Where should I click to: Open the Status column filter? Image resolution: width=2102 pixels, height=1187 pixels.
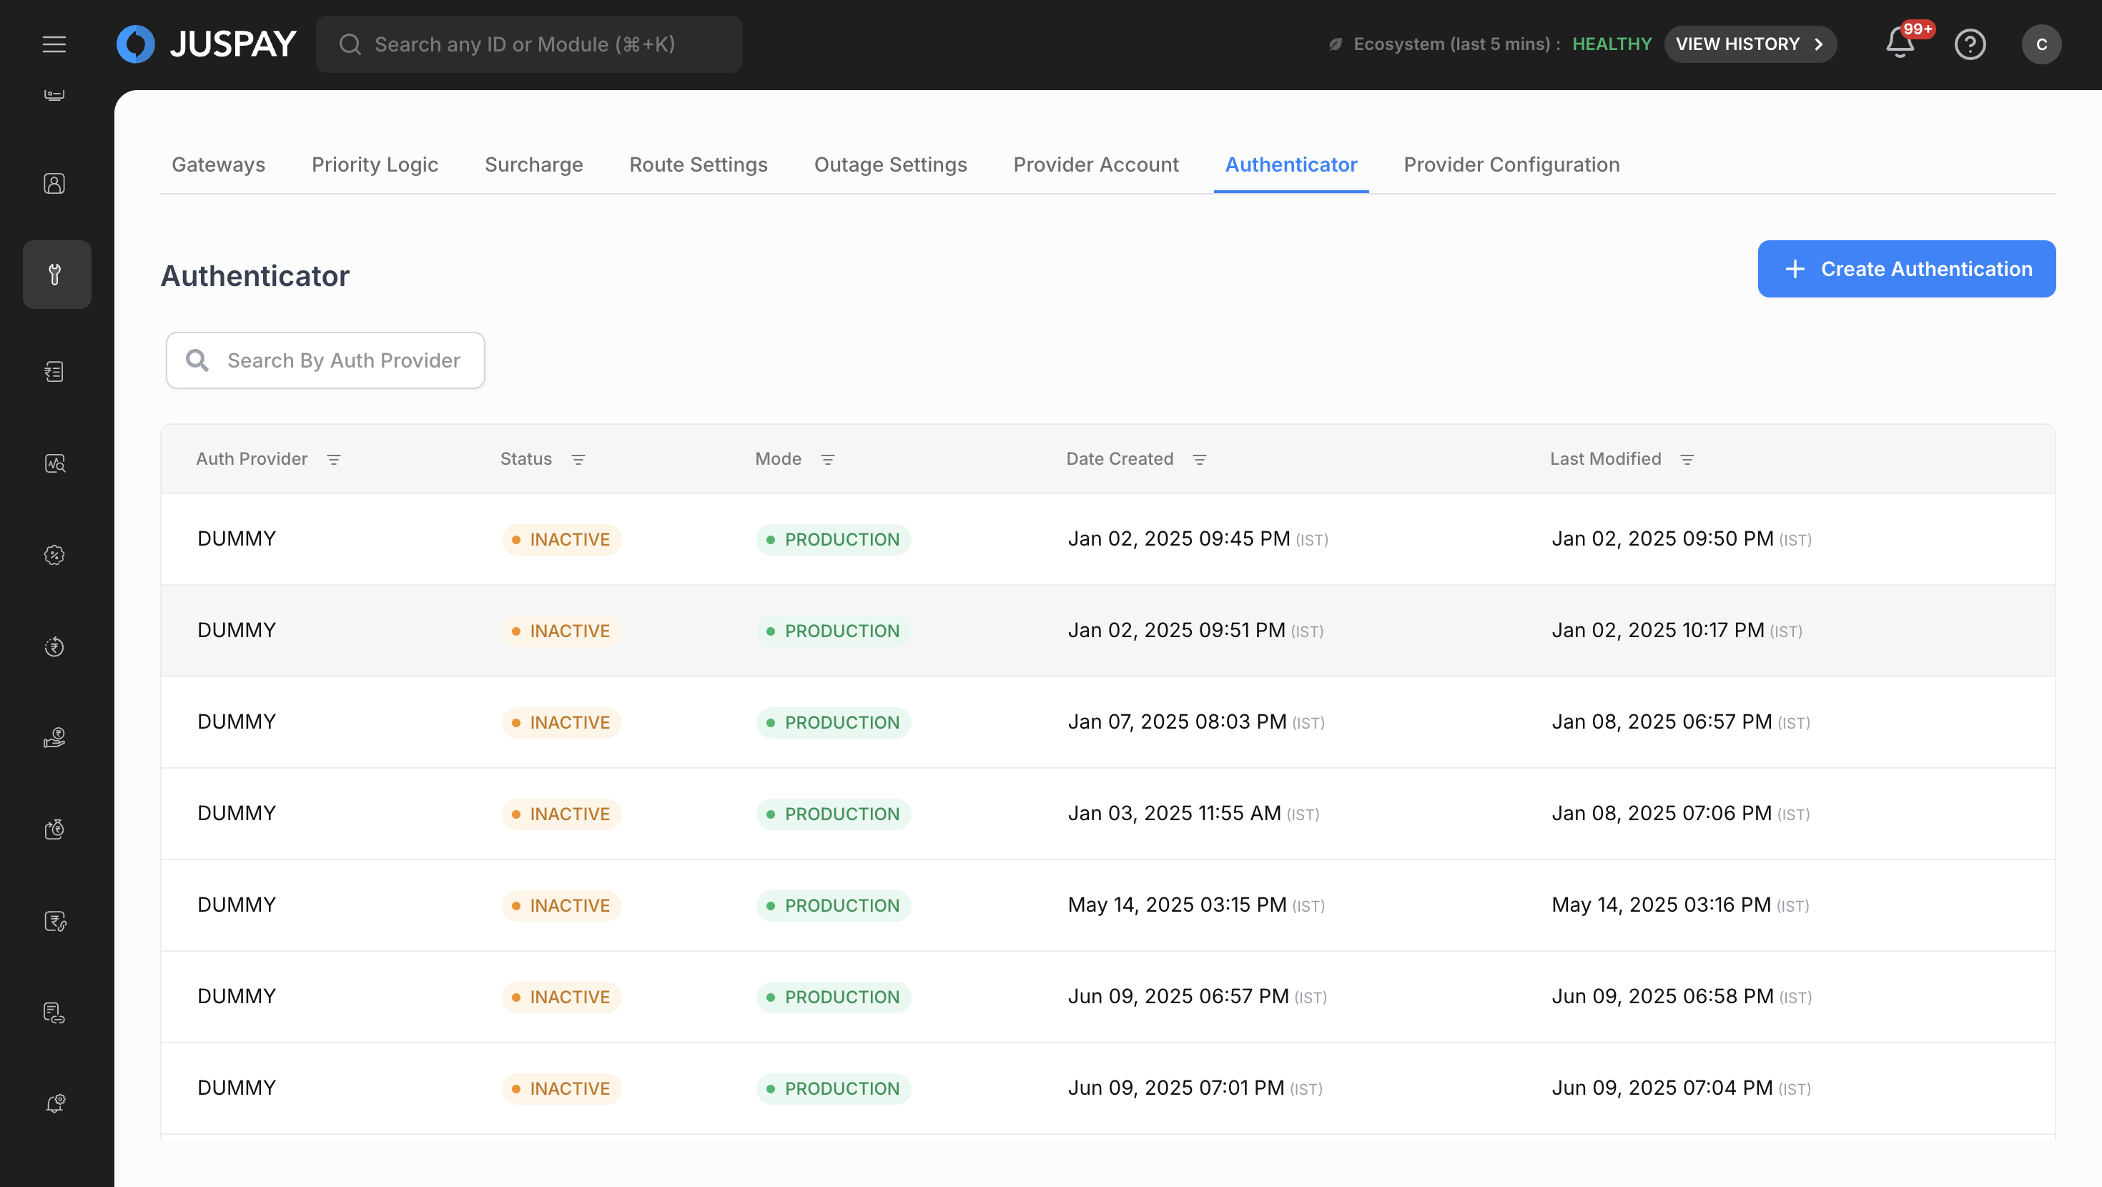click(x=578, y=460)
